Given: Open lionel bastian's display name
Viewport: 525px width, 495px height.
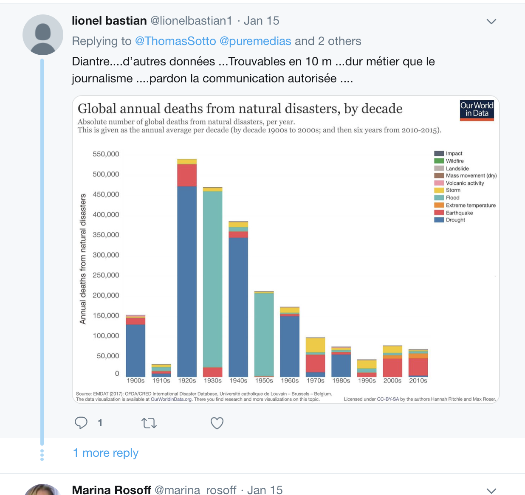Looking at the screenshot, I should [109, 21].
